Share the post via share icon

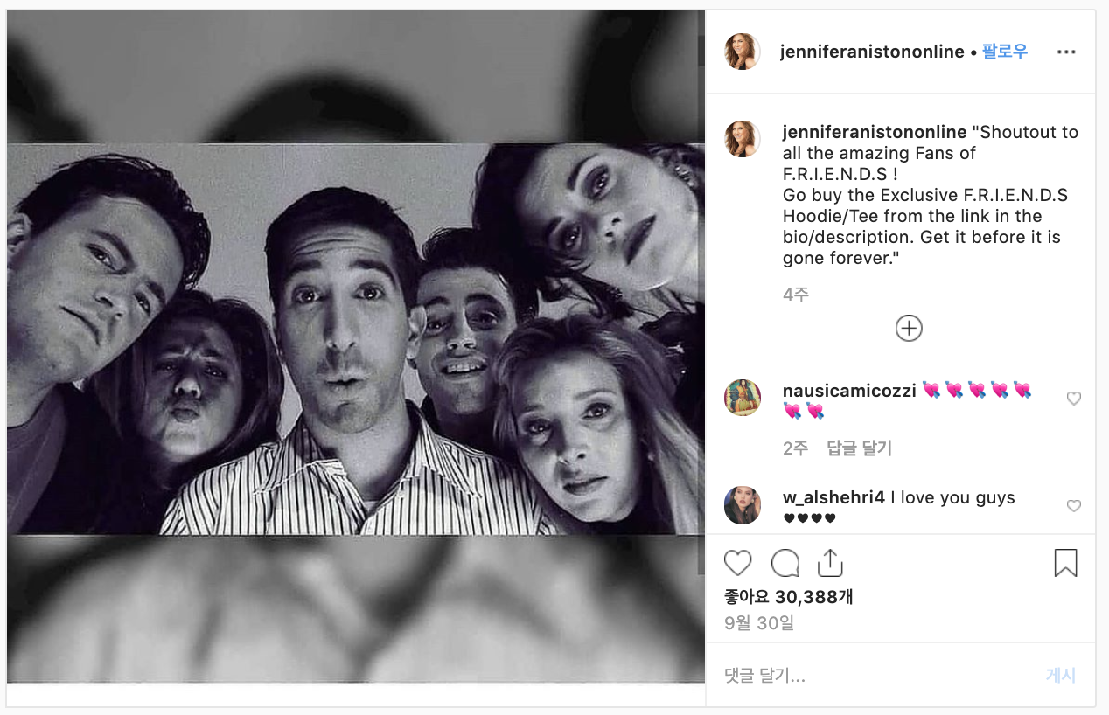(x=829, y=563)
